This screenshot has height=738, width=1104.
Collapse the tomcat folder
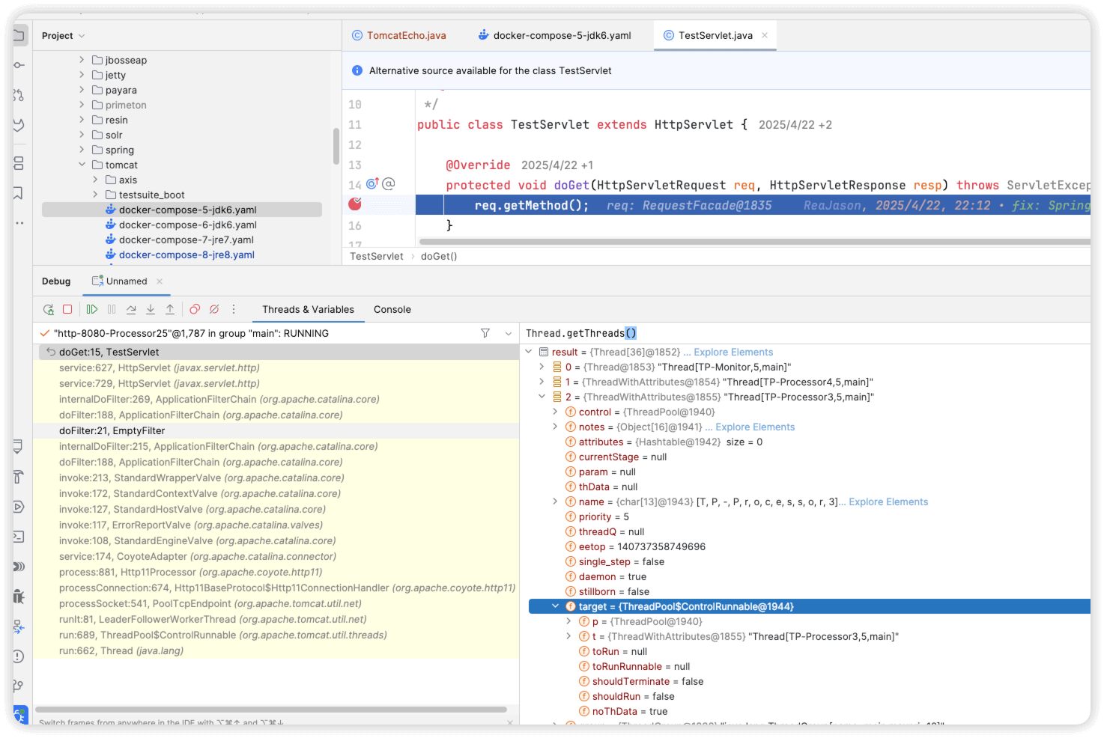pyautogui.click(x=82, y=165)
